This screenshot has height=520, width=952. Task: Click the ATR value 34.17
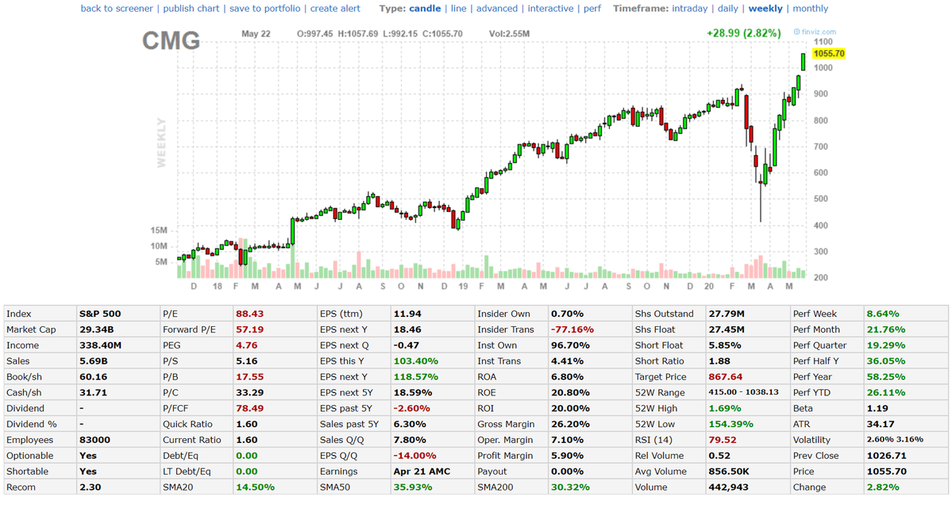[x=881, y=424]
